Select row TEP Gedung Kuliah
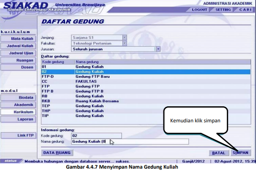The height and width of the screenshot is (171, 256). (146, 106)
